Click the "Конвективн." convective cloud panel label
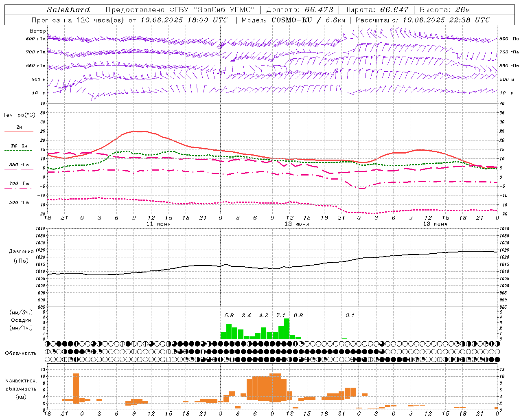 pyautogui.click(x=21, y=381)
